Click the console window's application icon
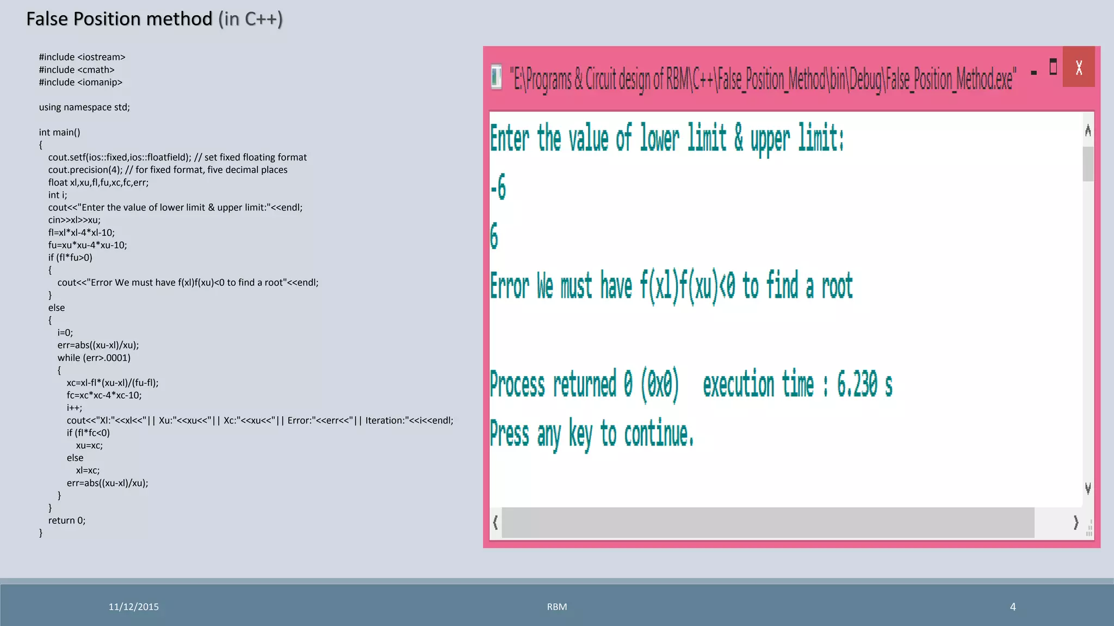1114x626 pixels. pos(496,77)
